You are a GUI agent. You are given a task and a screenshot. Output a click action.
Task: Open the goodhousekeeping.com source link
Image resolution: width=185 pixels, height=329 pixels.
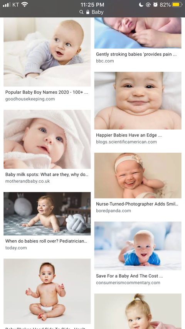tap(30, 99)
